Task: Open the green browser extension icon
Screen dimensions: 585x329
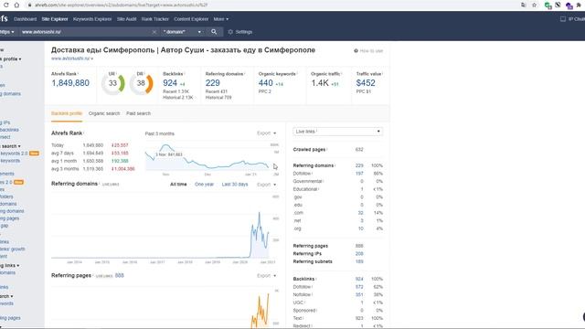Action: pos(548,5)
